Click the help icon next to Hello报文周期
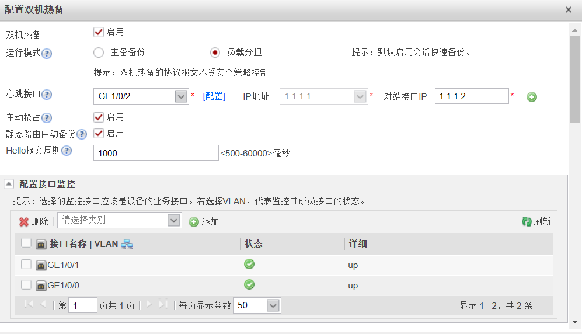This screenshot has height=334, width=582. click(x=67, y=151)
